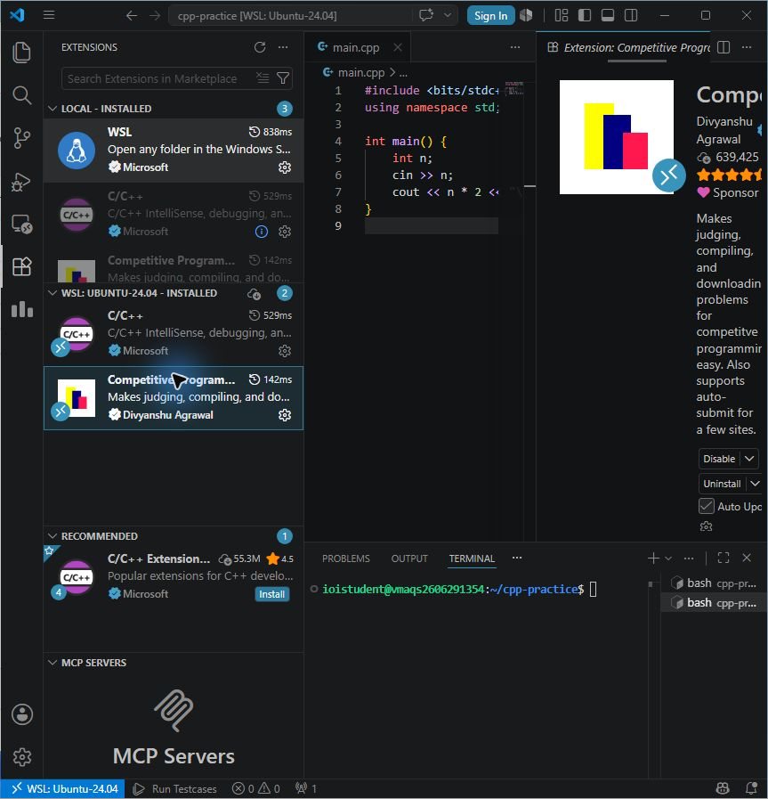Open notifications bell in status bar
The image size is (768, 799).
[x=751, y=789]
